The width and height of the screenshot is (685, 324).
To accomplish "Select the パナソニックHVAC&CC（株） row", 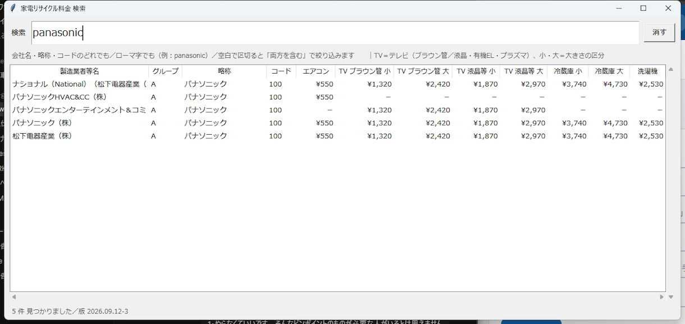I will pos(338,97).
